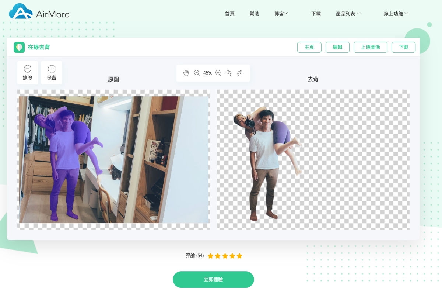Activate the hand pan tool
This screenshot has width=442, height=290.
[x=186, y=73]
